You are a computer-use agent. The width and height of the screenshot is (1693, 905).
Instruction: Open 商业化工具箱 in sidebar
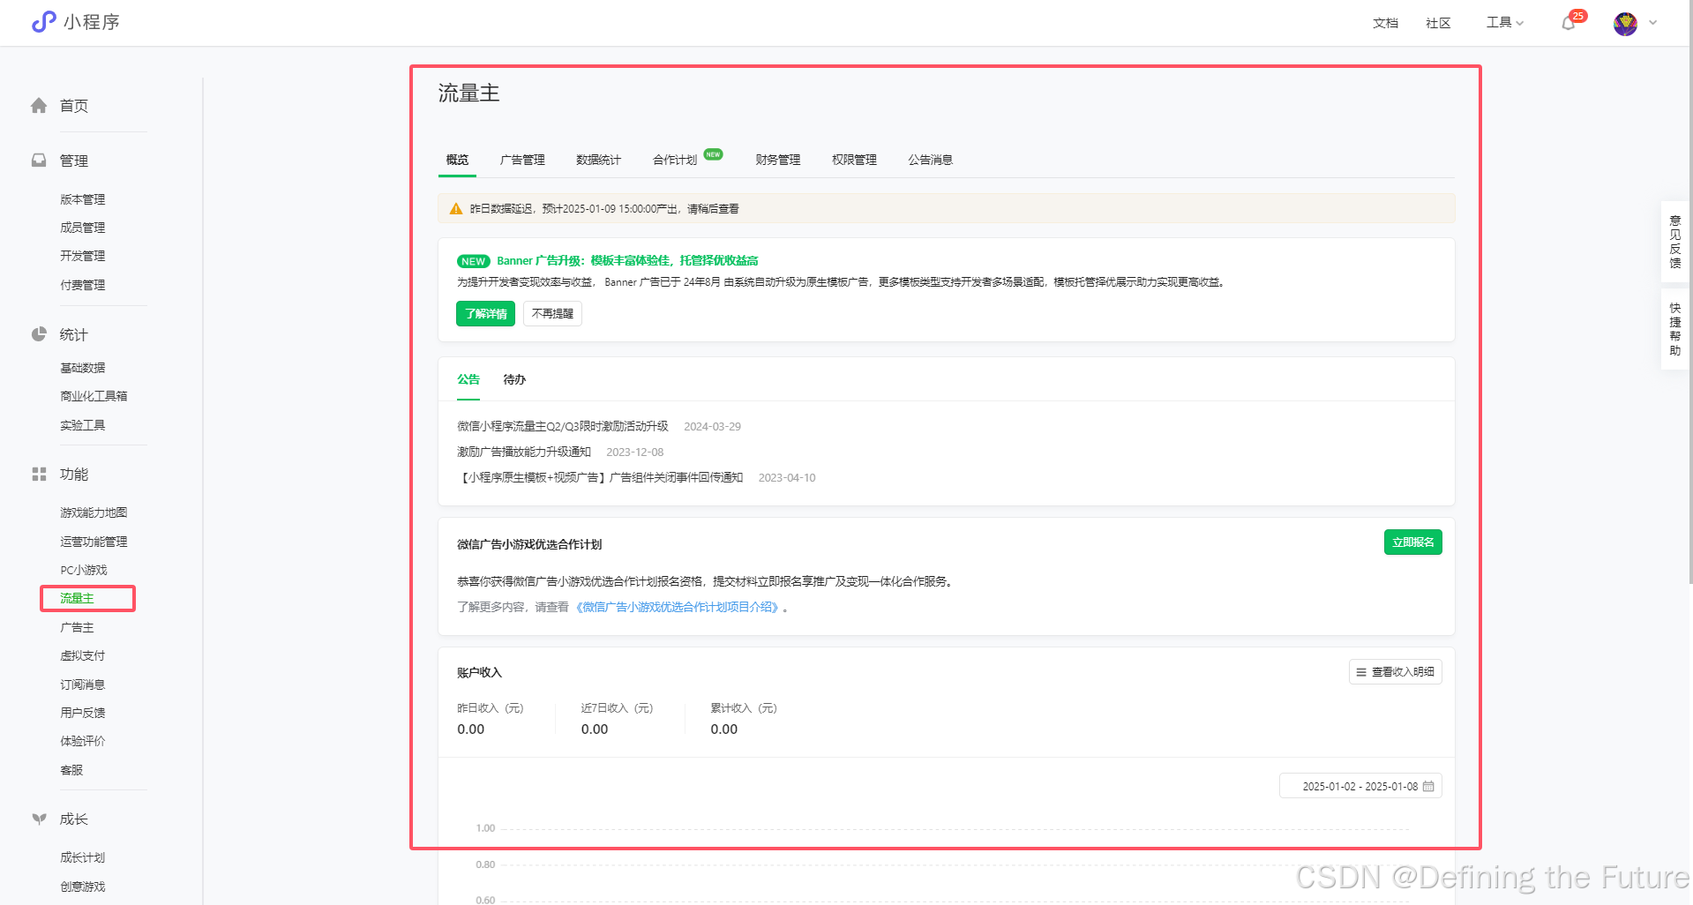tap(94, 396)
